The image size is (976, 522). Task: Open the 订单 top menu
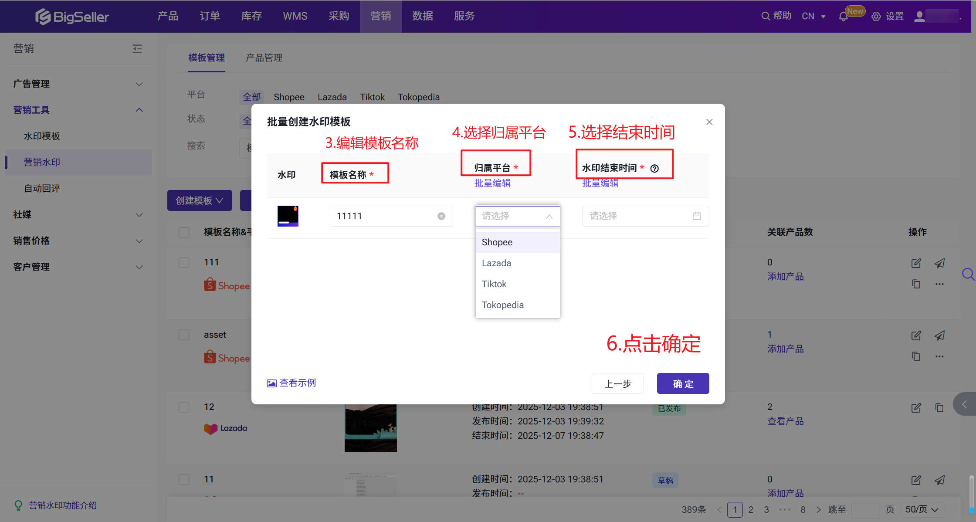point(210,16)
